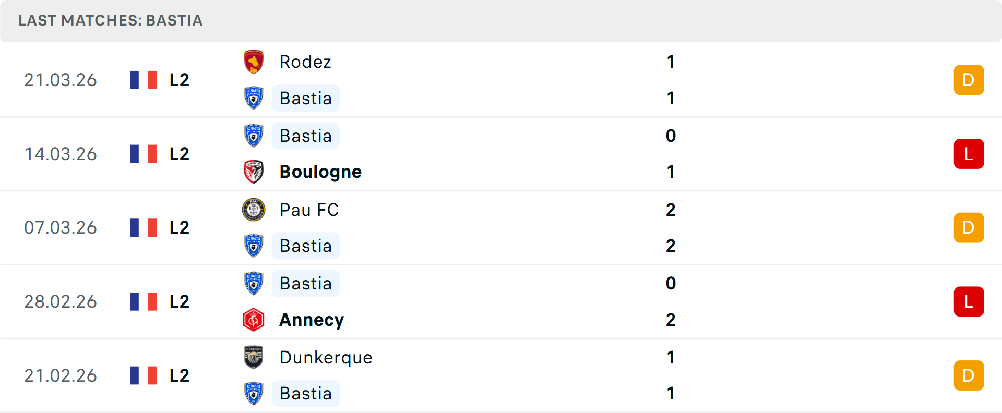The width and height of the screenshot is (1002, 413).
Task: Open the Boulogne team link
Action: coord(320,172)
